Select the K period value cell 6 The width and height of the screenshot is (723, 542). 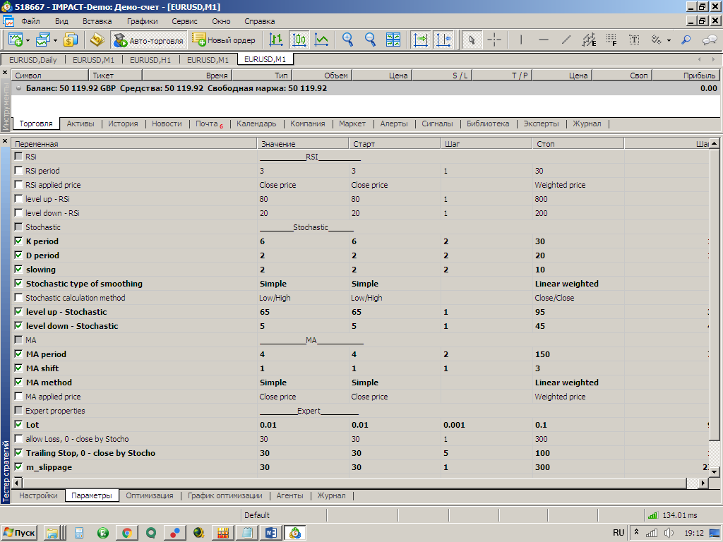coord(303,241)
